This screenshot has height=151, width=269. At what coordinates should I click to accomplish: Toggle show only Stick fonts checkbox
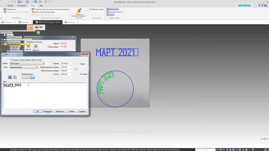(11, 60)
